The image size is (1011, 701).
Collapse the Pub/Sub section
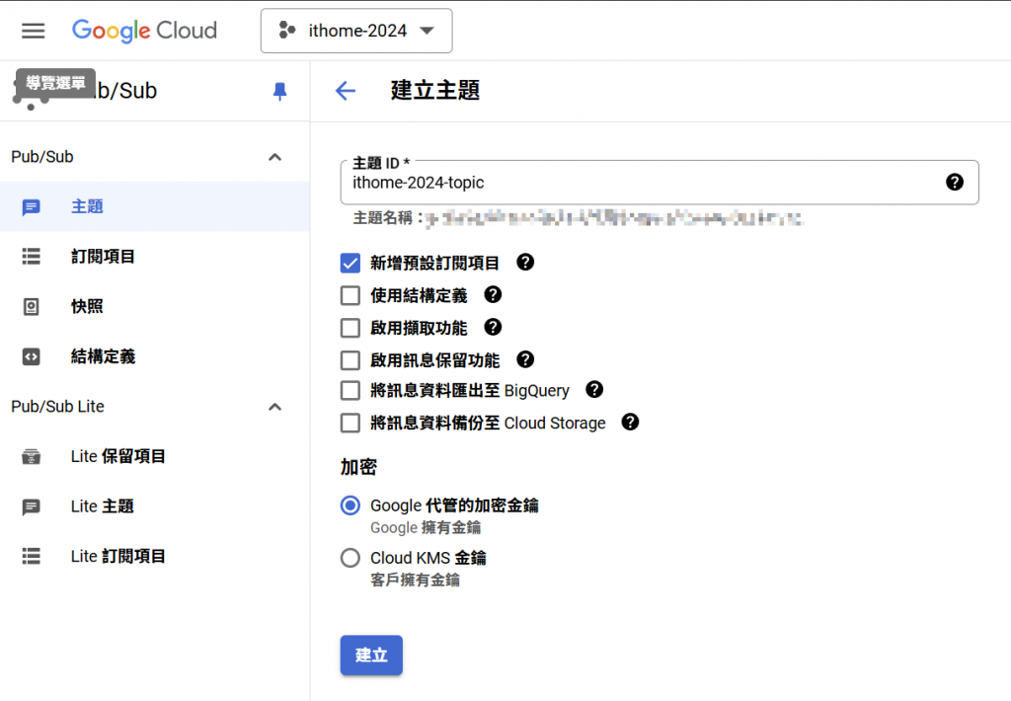(x=274, y=157)
